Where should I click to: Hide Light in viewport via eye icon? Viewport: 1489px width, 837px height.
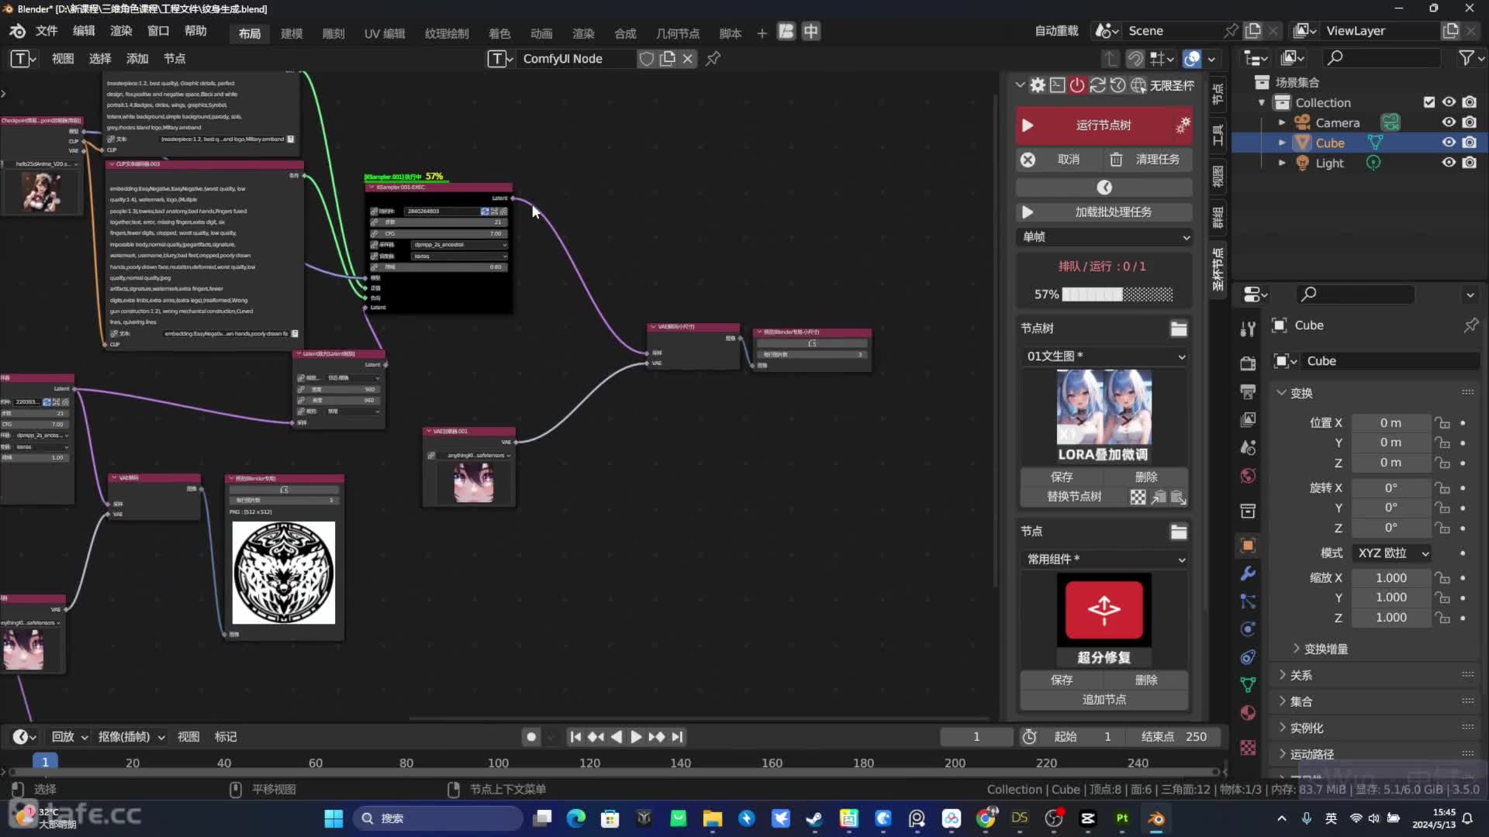pos(1449,163)
